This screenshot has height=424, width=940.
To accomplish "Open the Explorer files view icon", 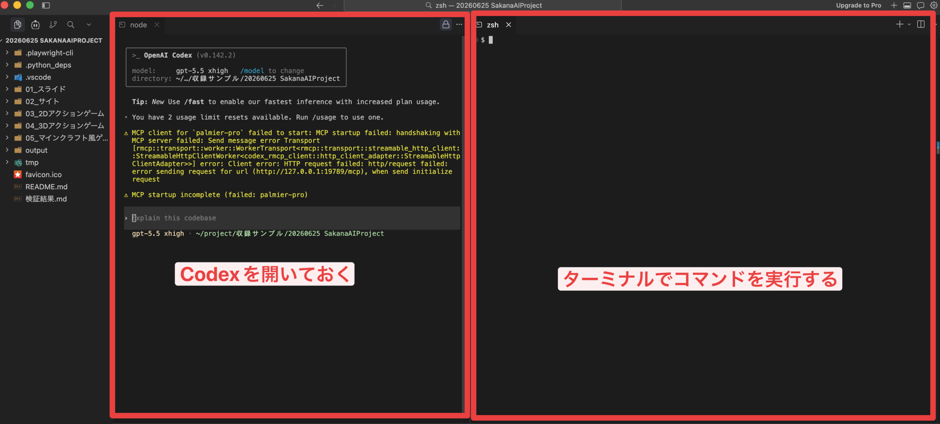I will 17,25.
